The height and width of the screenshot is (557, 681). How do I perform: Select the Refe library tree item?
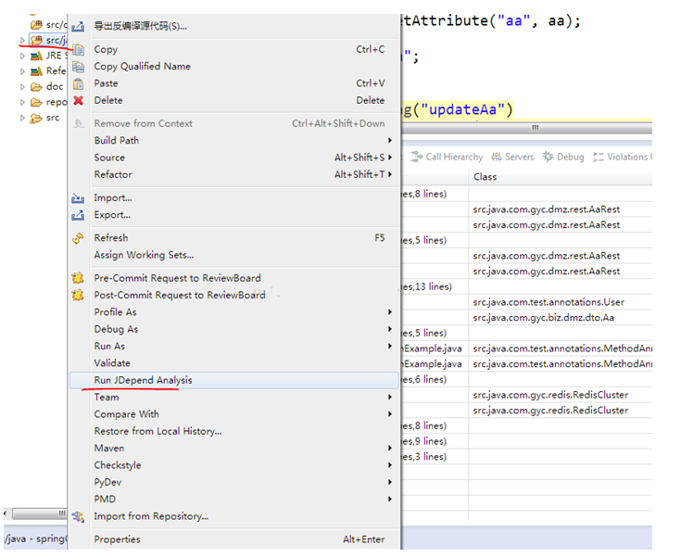48,71
